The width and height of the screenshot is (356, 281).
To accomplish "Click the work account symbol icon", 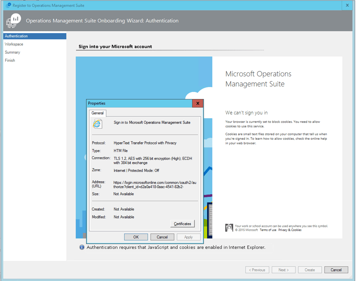I will pyautogui.click(x=229, y=228).
